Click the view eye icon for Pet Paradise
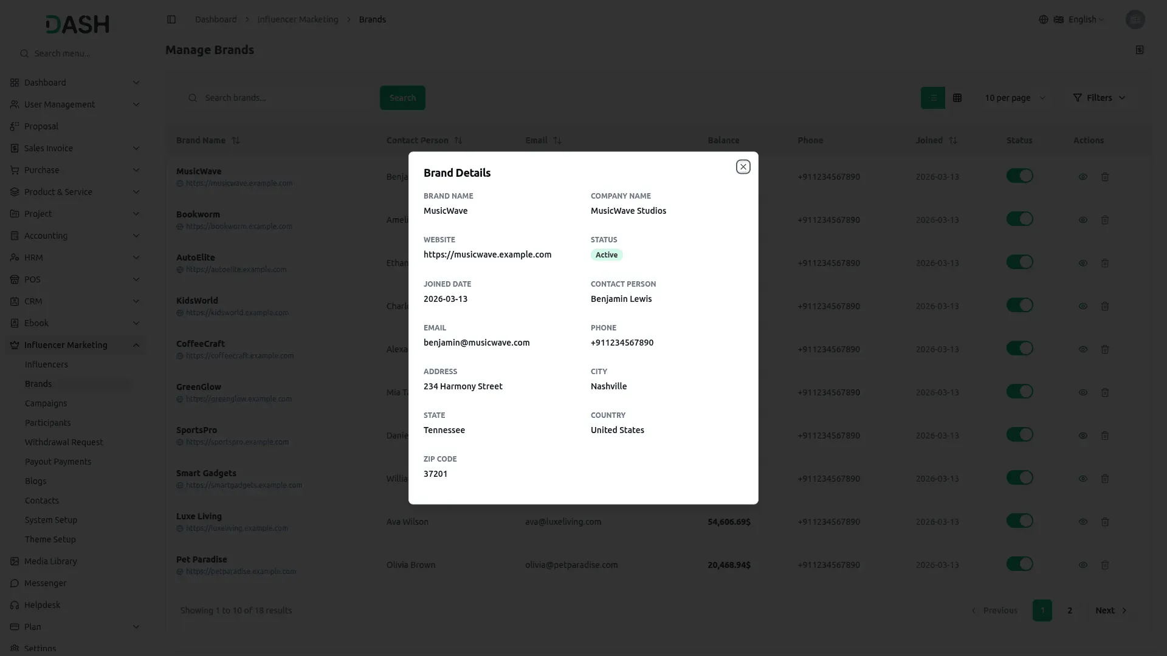Viewport: 1167px width, 656px height. click(x=1083, y=565)
